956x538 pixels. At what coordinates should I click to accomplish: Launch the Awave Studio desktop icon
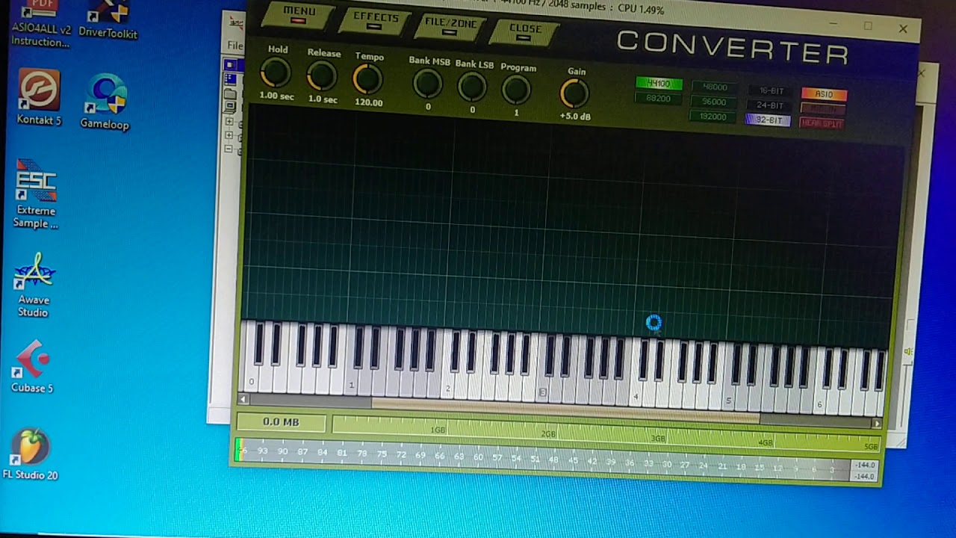pyautogui.click(x=34, y=285)
